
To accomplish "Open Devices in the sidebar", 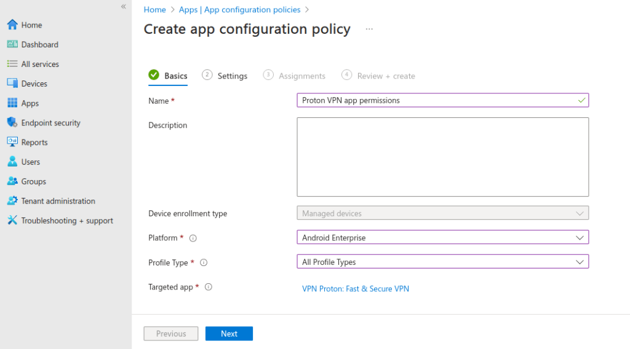I will pyautogui.click(x=34, y=84).
